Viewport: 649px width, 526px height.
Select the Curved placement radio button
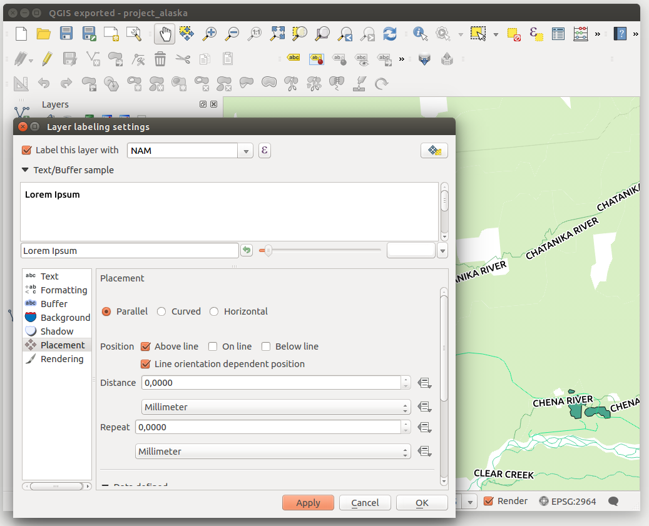(161, 311)
